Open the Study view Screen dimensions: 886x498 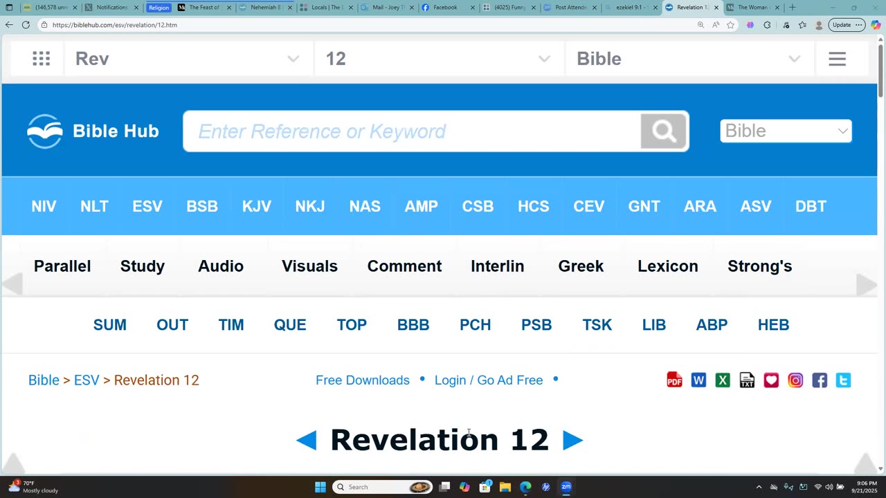(x=143, y=266)
